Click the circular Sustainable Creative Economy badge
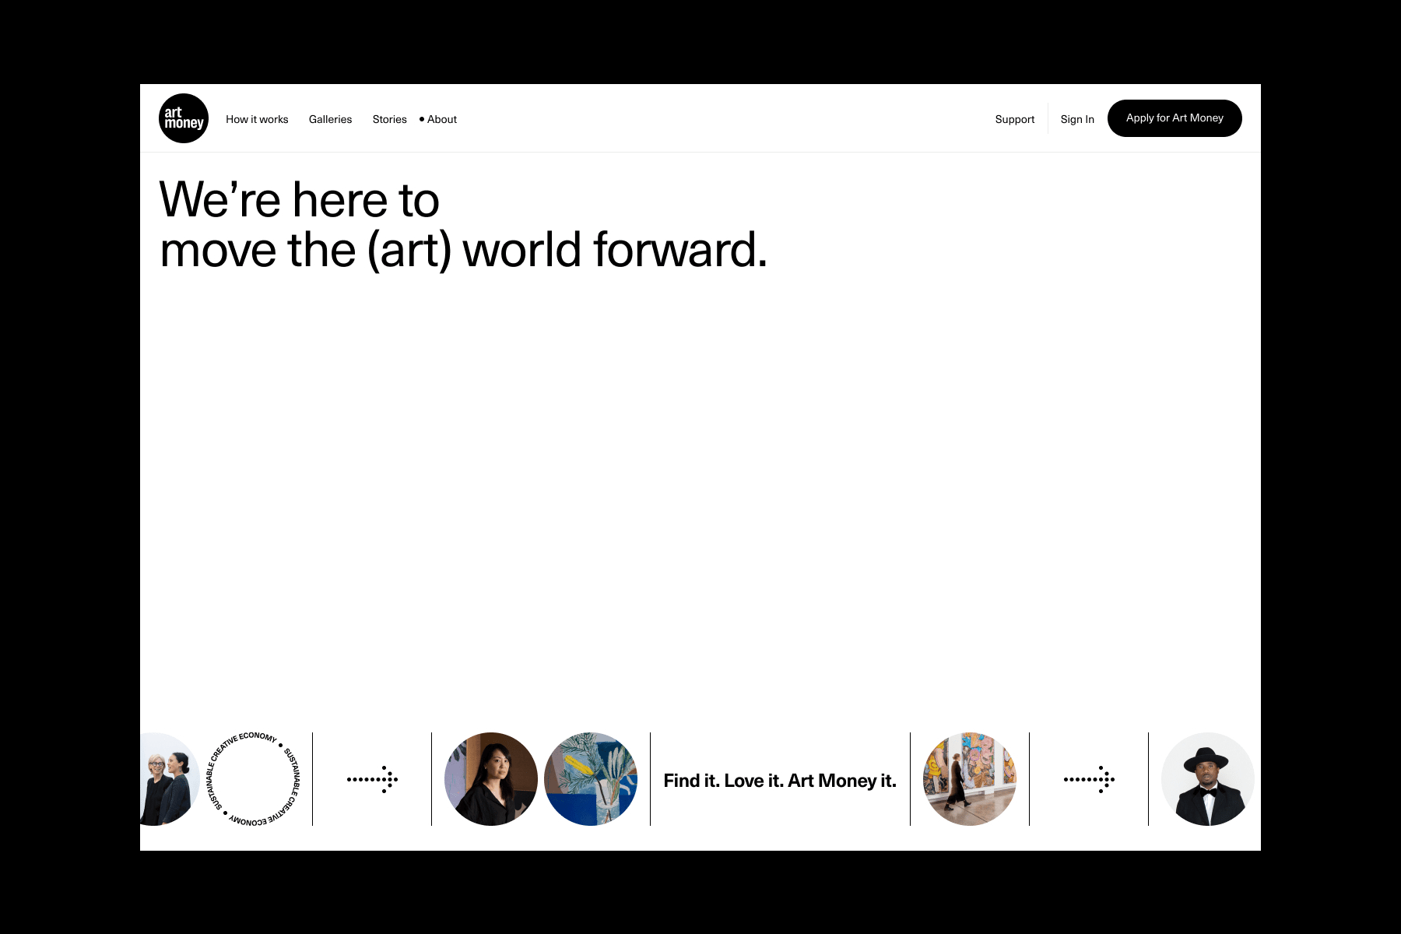The height and width of the screenshot is (934, 1401). (253, 779)
